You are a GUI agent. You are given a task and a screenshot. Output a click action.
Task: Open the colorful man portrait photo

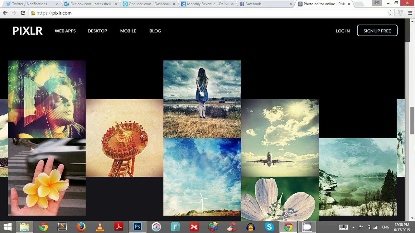point(47,99)
